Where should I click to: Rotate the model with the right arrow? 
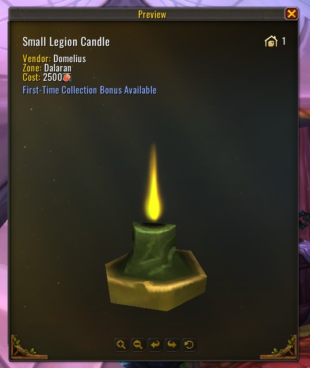click(172, 345)
